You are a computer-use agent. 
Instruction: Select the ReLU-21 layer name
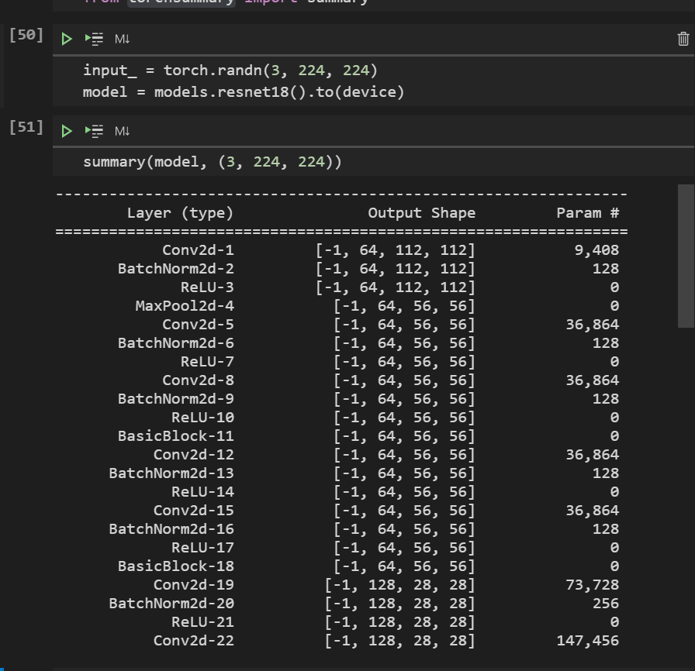pos(202,622)
